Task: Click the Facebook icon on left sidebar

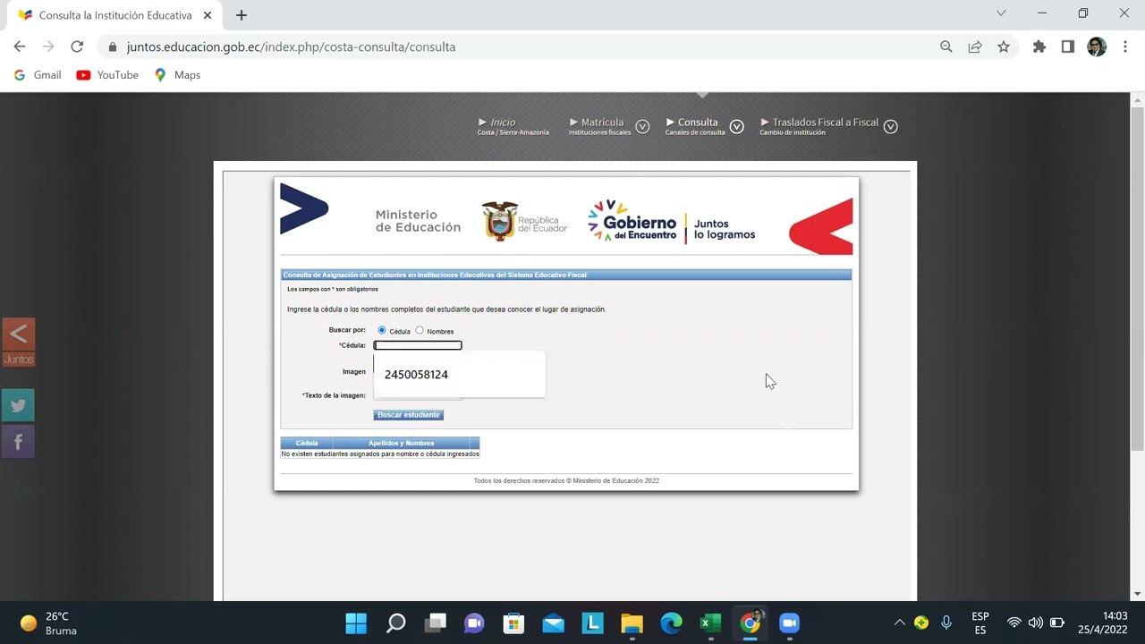Action: click(18, 442)
